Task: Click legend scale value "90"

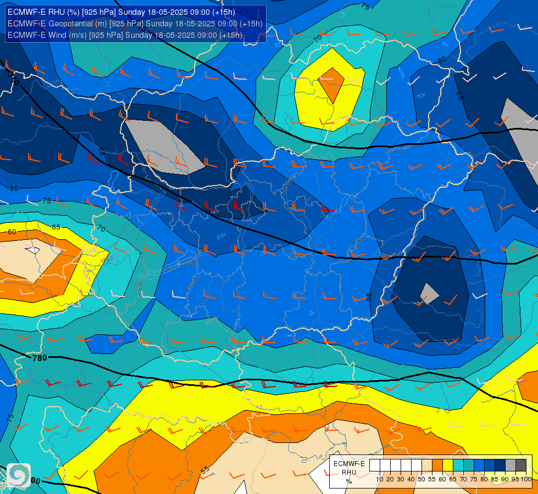Action: click(x=504, y=479)
